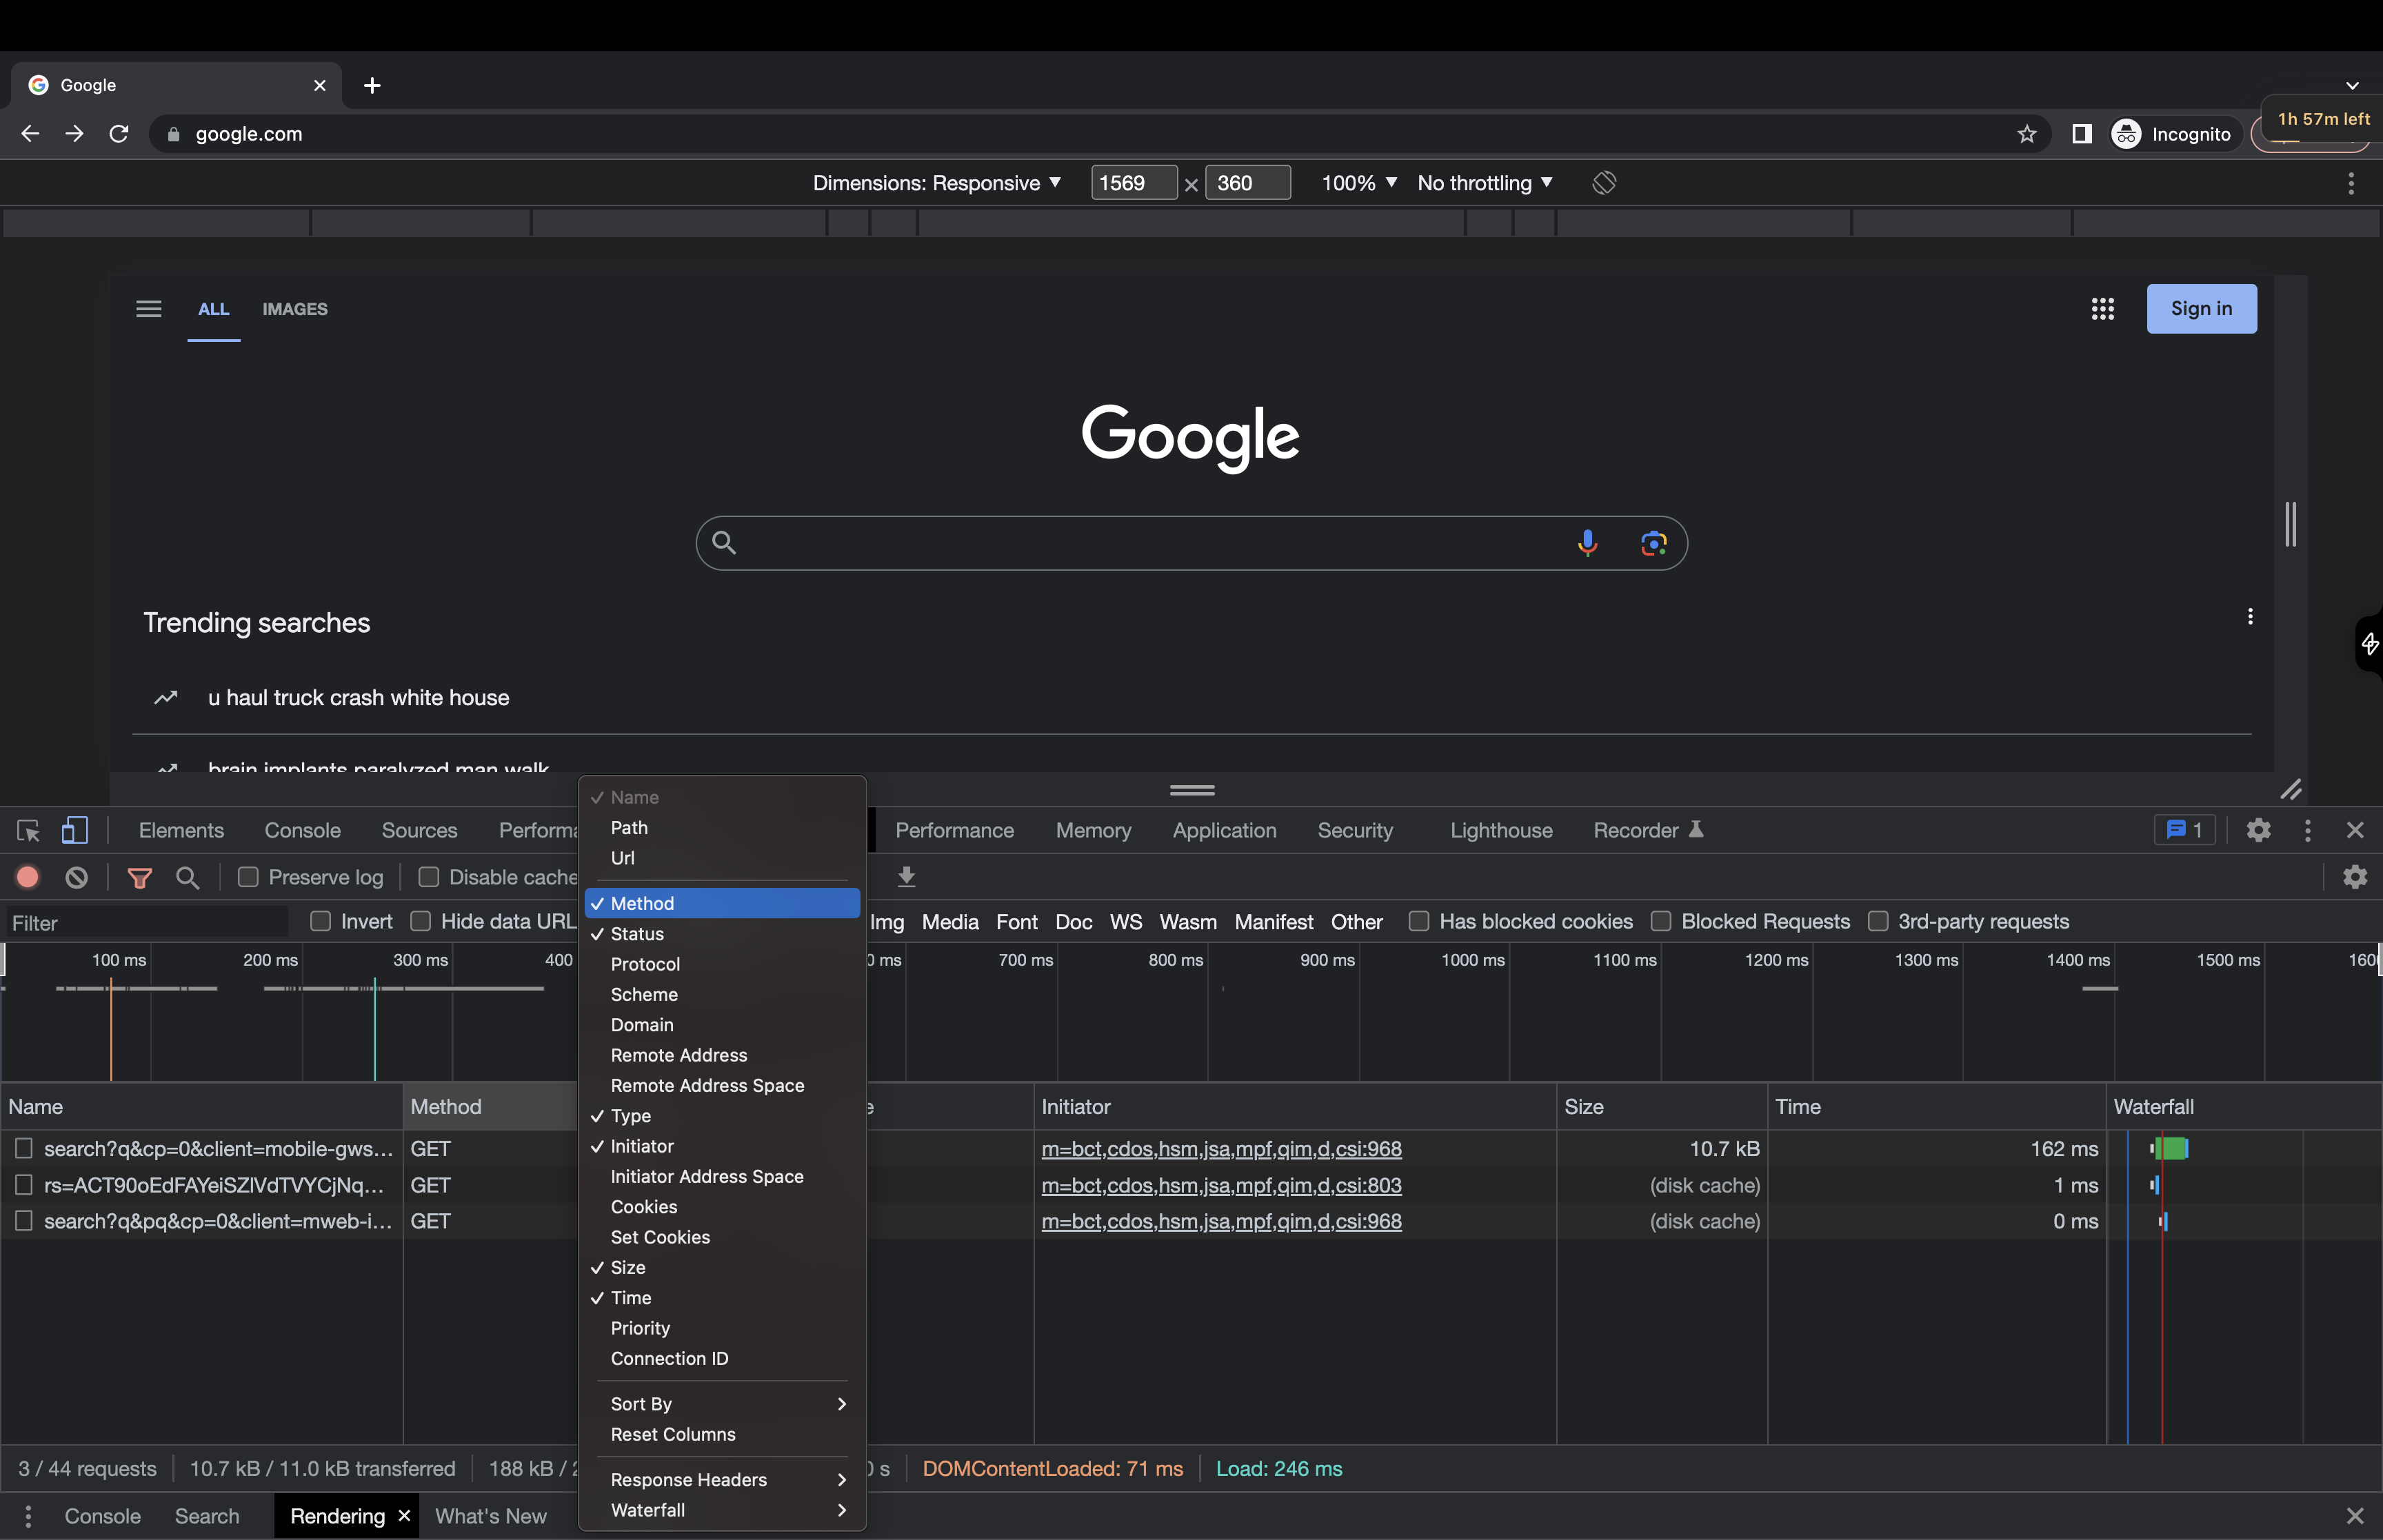Expand the Waterfall submenu in context menu
Viewport: 2383px width, 1540px height.
[722, 1510]
